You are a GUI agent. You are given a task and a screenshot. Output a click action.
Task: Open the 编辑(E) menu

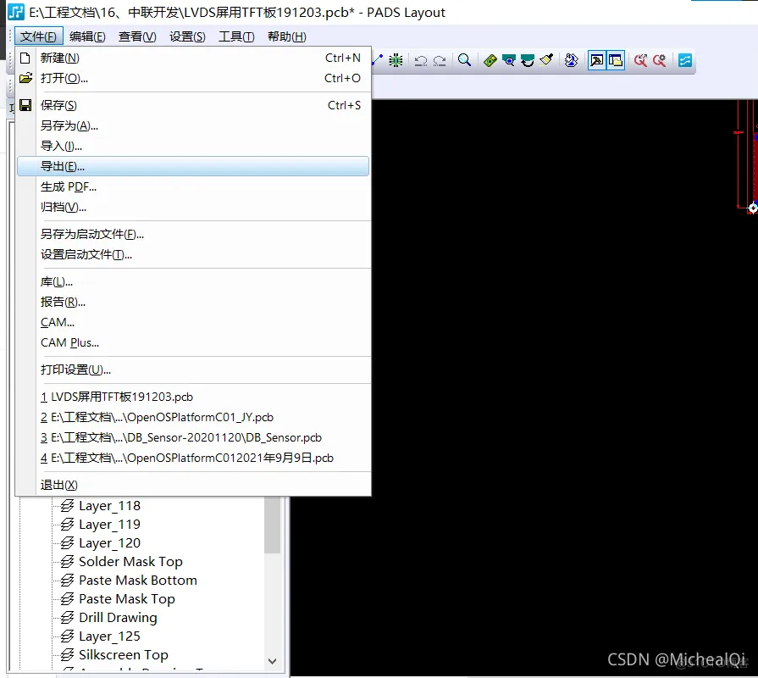pos(87,36)
